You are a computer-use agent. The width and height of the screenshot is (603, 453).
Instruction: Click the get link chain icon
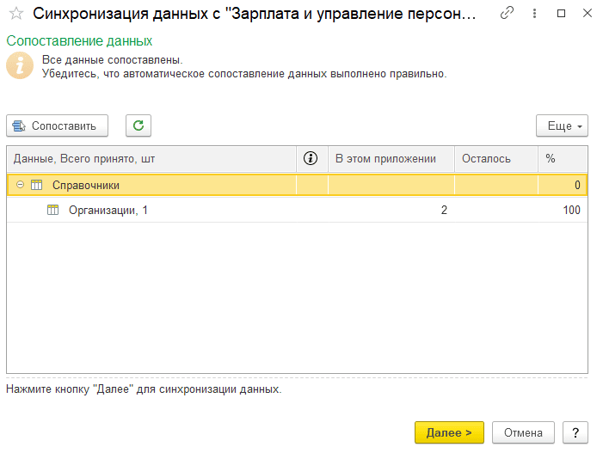pos(508,14)
